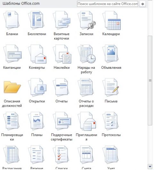Open the Наклейки template category

[x=62, y=54]
